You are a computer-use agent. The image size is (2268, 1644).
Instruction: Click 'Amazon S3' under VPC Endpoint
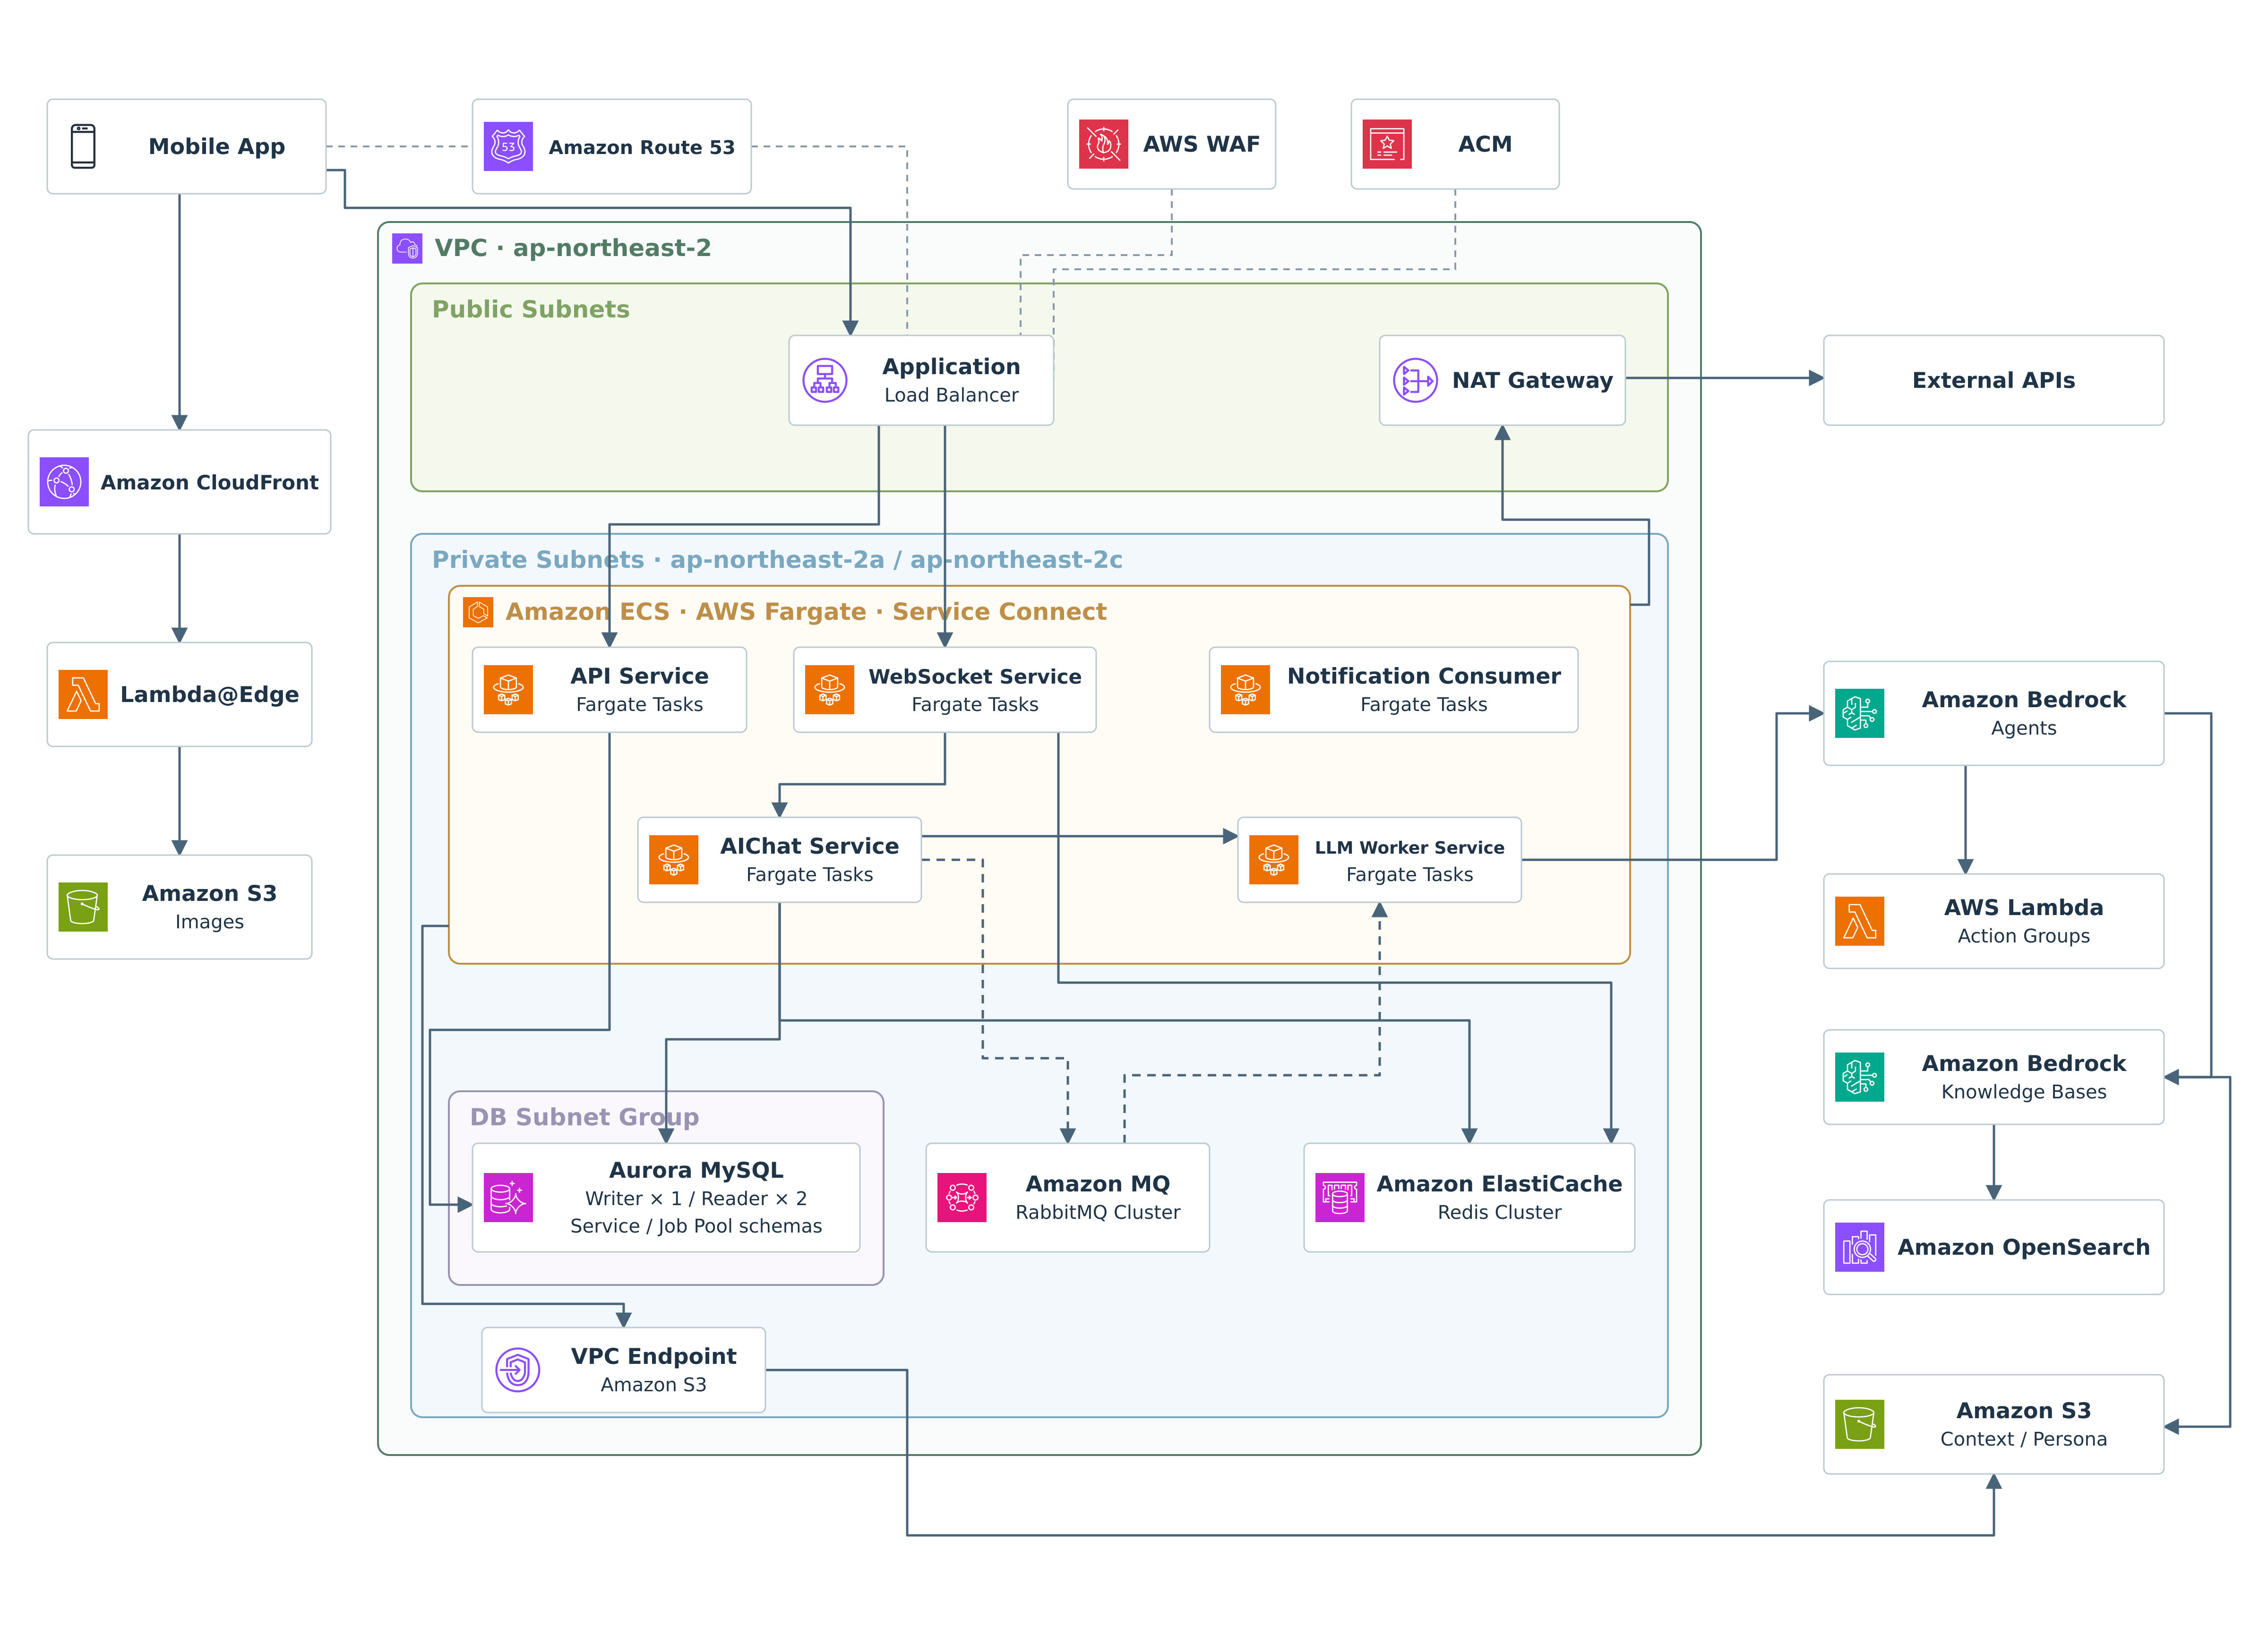(x=653, y=1385)
